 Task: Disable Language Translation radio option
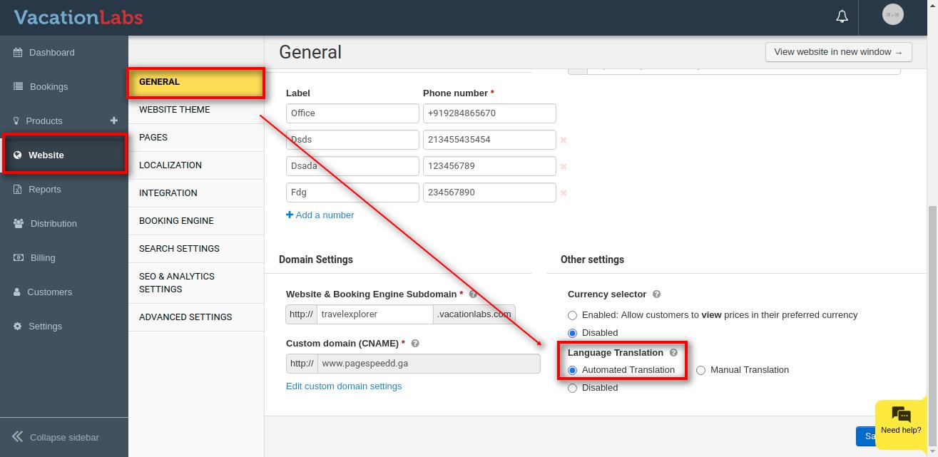point(572,388)
